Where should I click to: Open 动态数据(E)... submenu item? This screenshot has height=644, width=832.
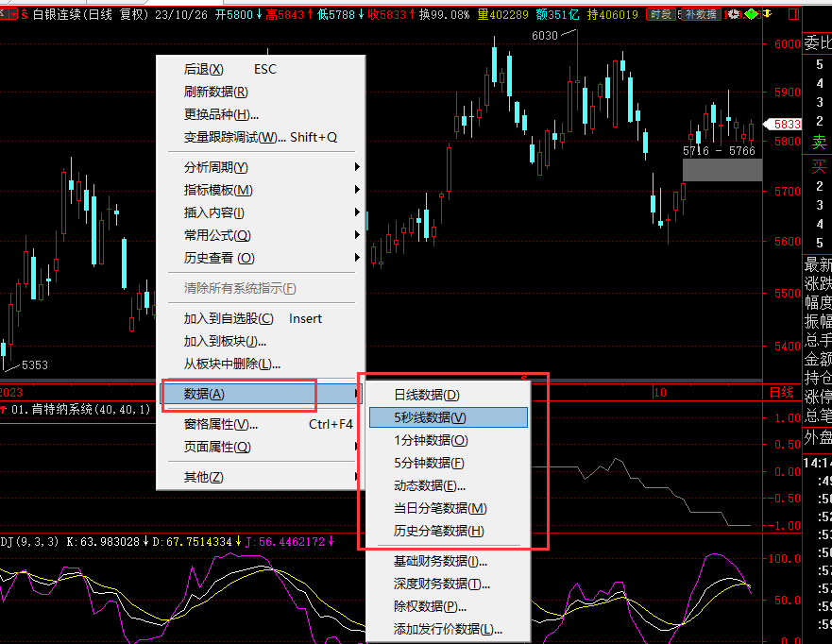click(449, 485)
